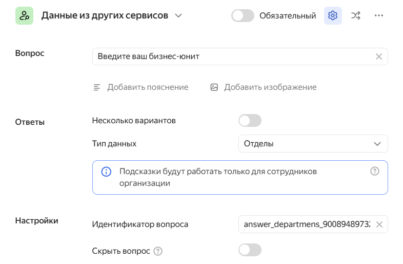Viewport: 403px width, 264px height.
Task: Open the three-dots more options menu
Action: point(379,16)
